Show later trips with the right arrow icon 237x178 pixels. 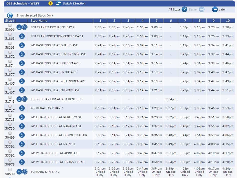(215, 9)
